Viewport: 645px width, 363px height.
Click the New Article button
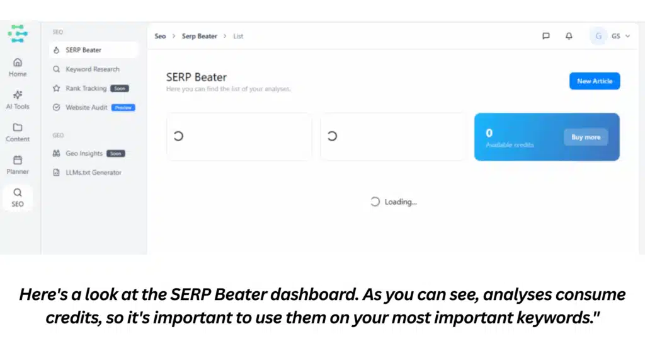point(594,81)
